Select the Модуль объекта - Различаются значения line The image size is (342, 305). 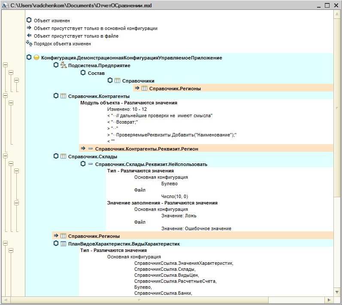coord(129,103)
